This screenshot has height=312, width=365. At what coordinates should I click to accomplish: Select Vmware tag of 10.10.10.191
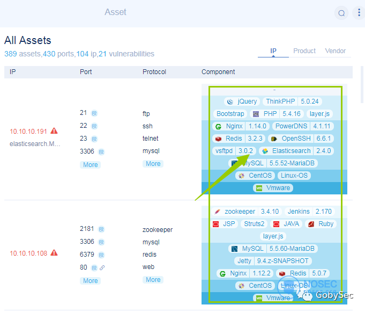click(x=273, y=188)
